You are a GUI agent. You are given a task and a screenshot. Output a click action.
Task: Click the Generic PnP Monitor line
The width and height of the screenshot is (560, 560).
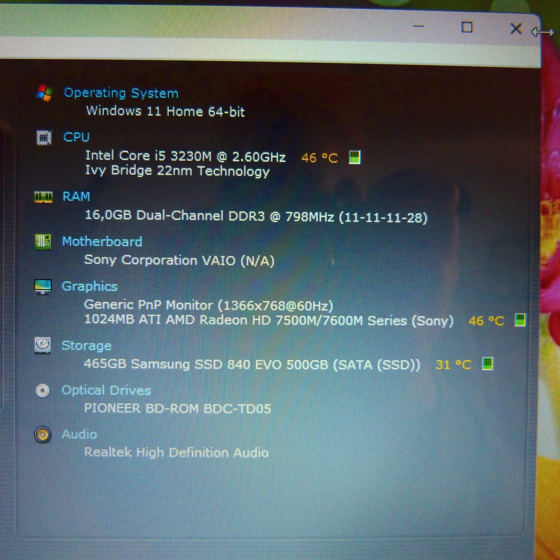pos(209,305)
